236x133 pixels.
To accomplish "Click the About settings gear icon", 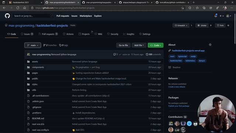I will pos(210,45).
